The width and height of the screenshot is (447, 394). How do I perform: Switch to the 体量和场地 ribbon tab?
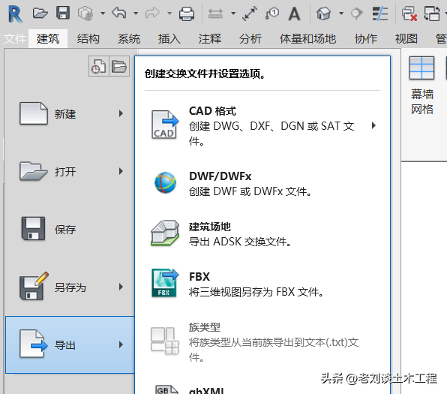point(307,38)
